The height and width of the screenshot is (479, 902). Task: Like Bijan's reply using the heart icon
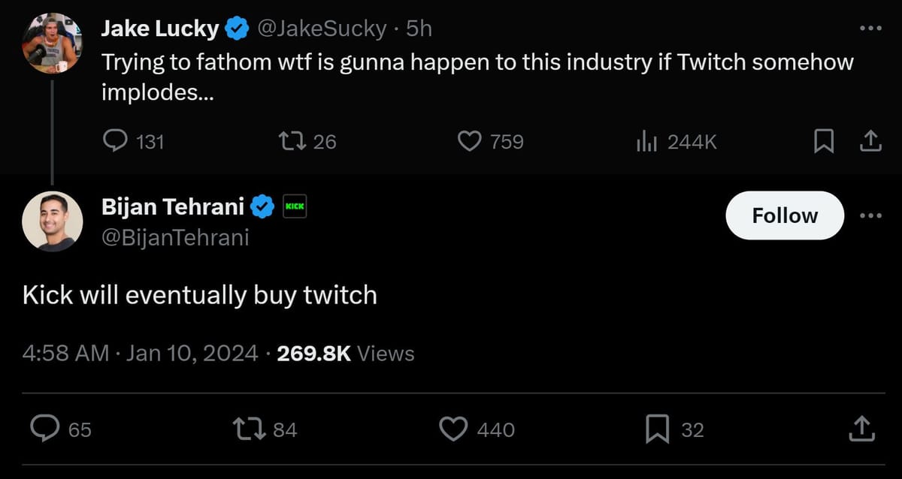pyautogui.click(x=453, y=429)
